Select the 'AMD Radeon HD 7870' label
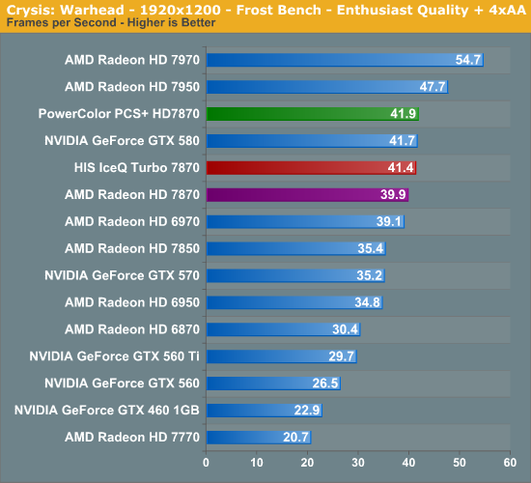Screen dimensions: 531x483 (132, 194)
